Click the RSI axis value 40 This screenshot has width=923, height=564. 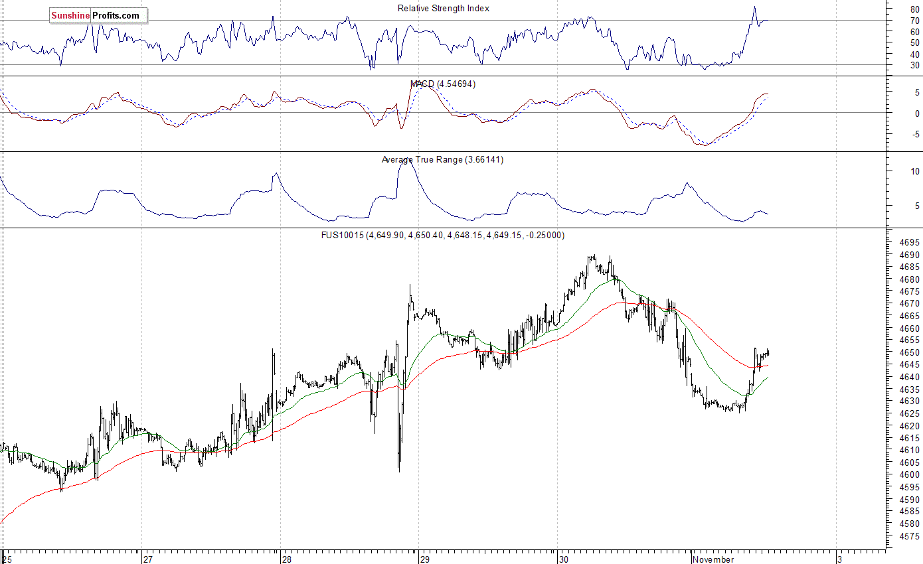[x=915, y=54]
